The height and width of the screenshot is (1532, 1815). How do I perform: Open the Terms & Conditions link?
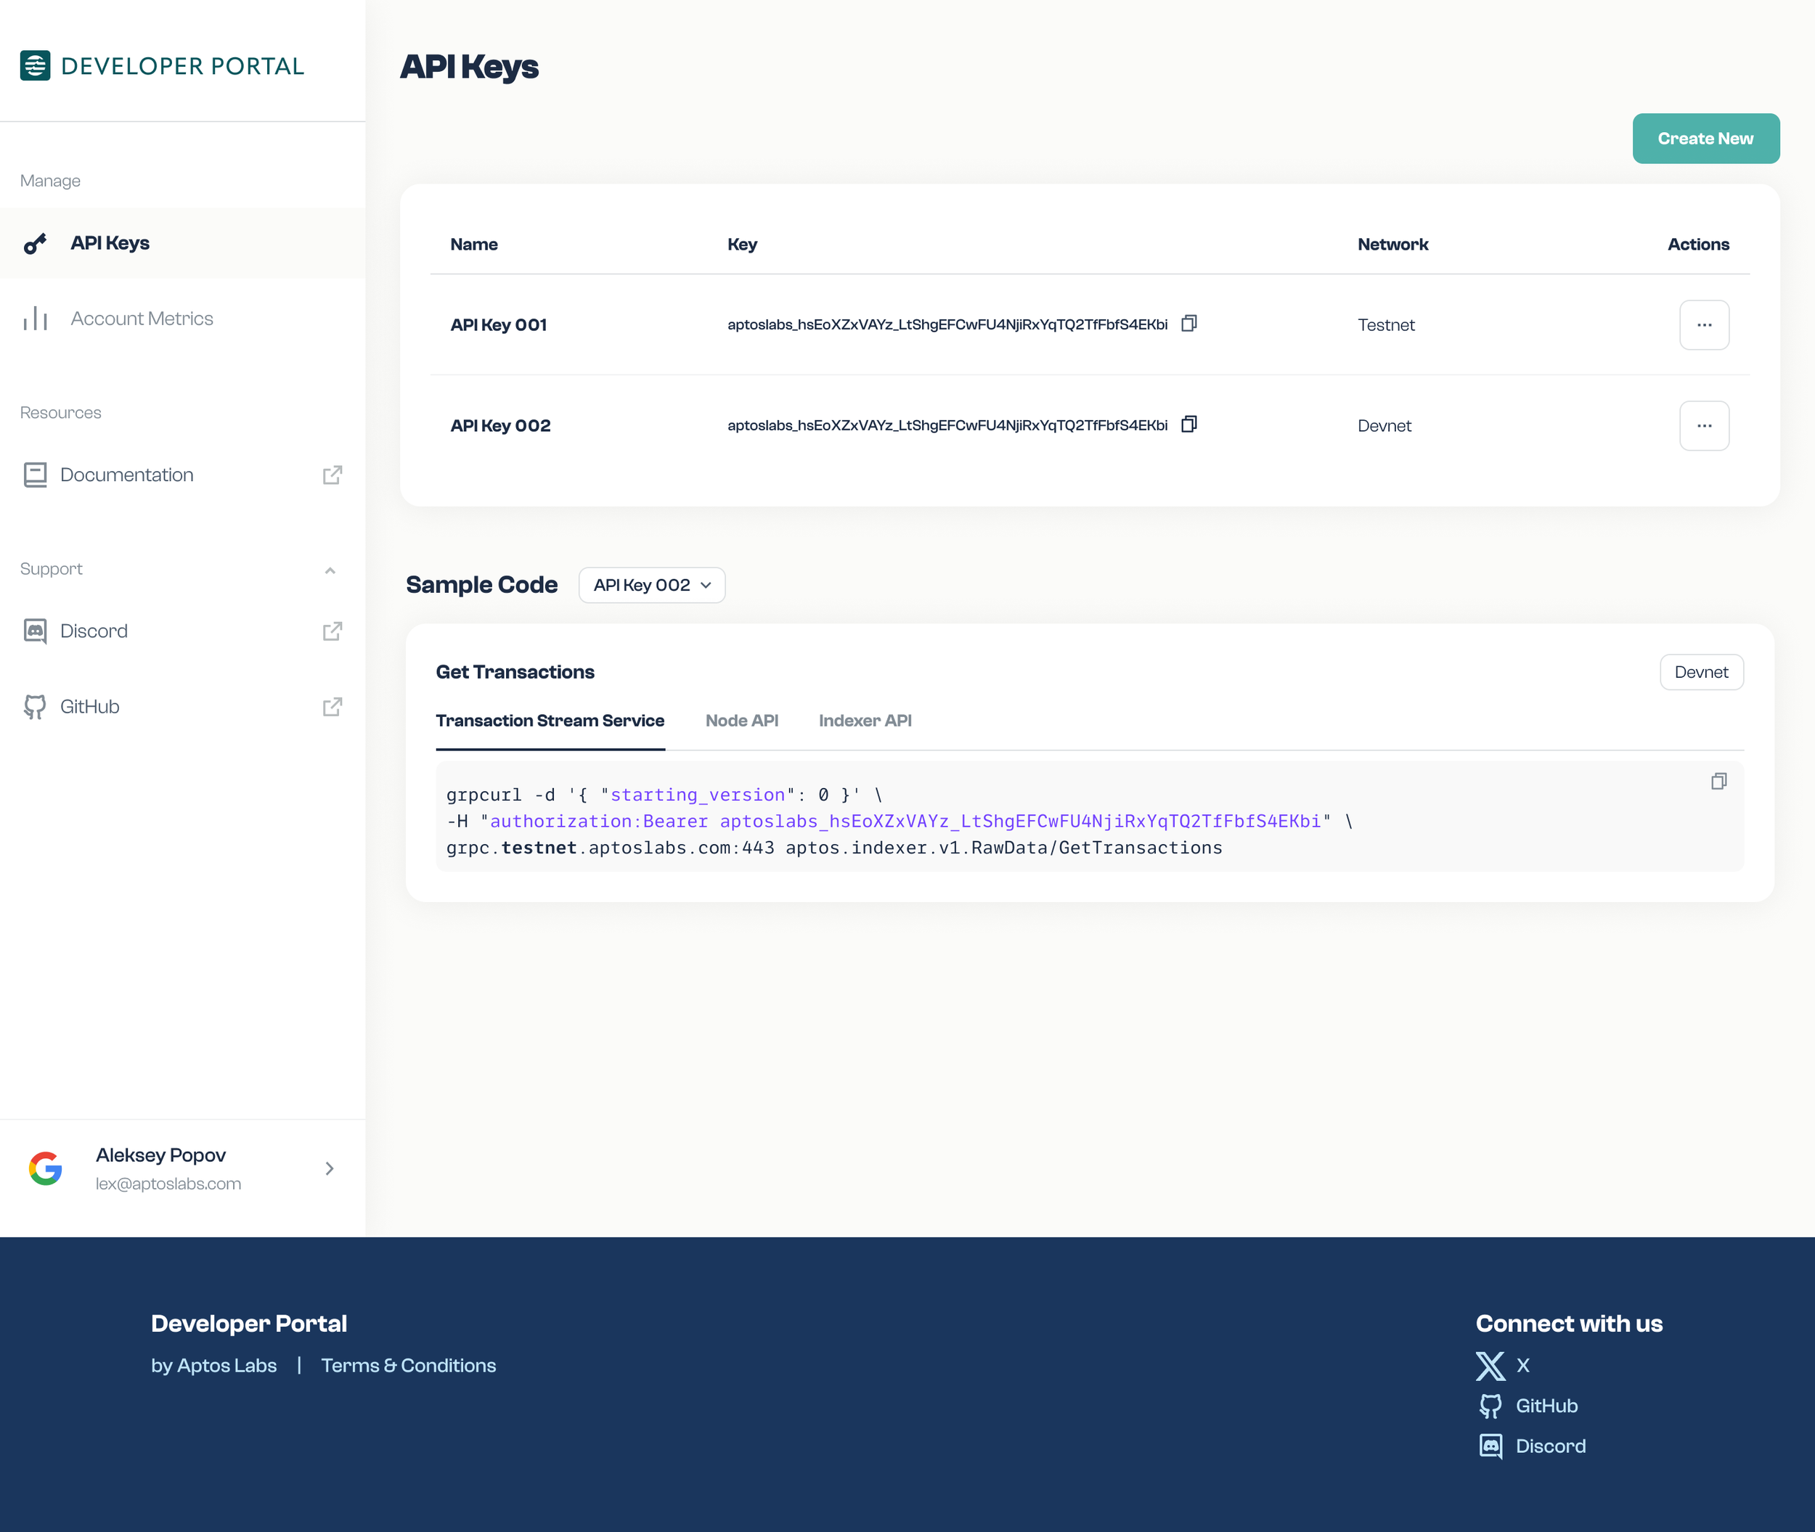coord(408,1365)
